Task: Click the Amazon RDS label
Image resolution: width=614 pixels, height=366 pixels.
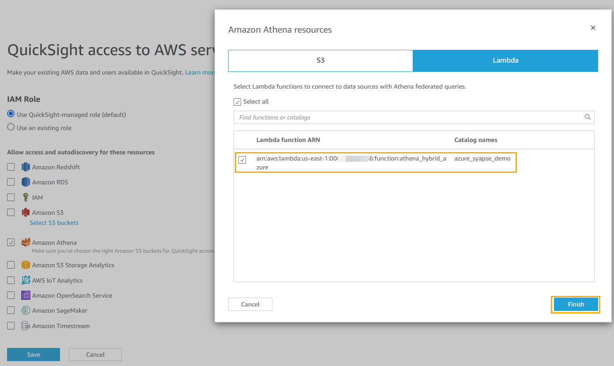Action: click(50, 182)
